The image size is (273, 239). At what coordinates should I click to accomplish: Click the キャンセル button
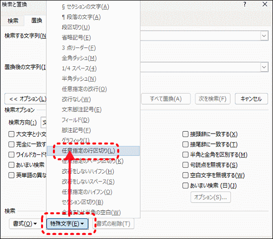point(251,99)
